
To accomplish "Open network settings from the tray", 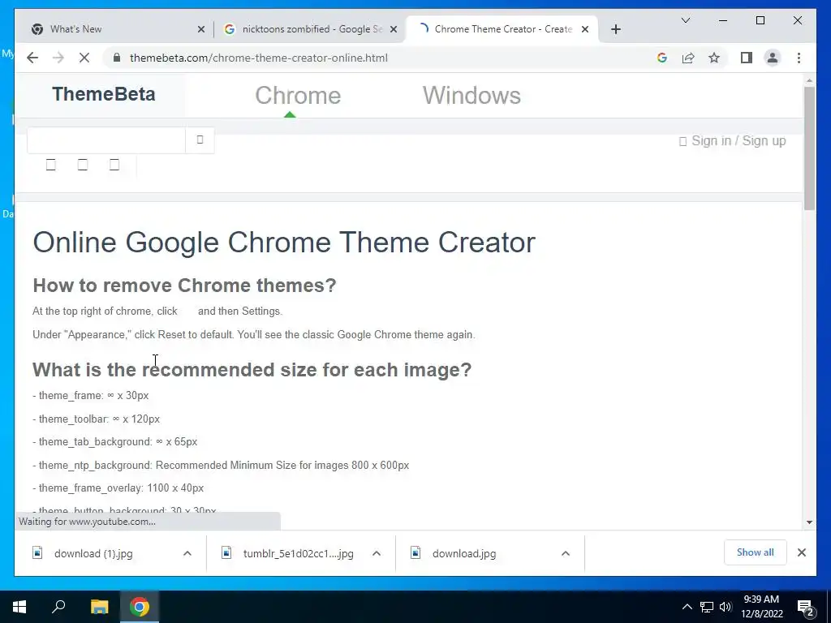I will point(707,607).
